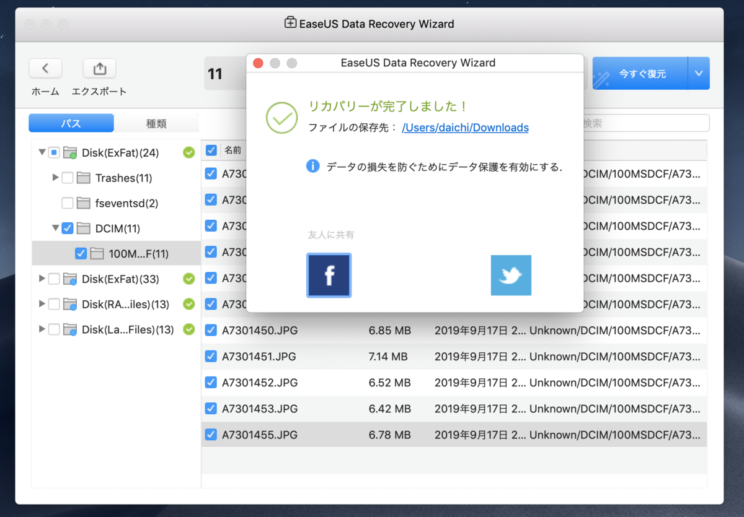Screen dimensions: 744x517
Task: Select the A7301451.JPG file name
Action: (x=260, y=357)
